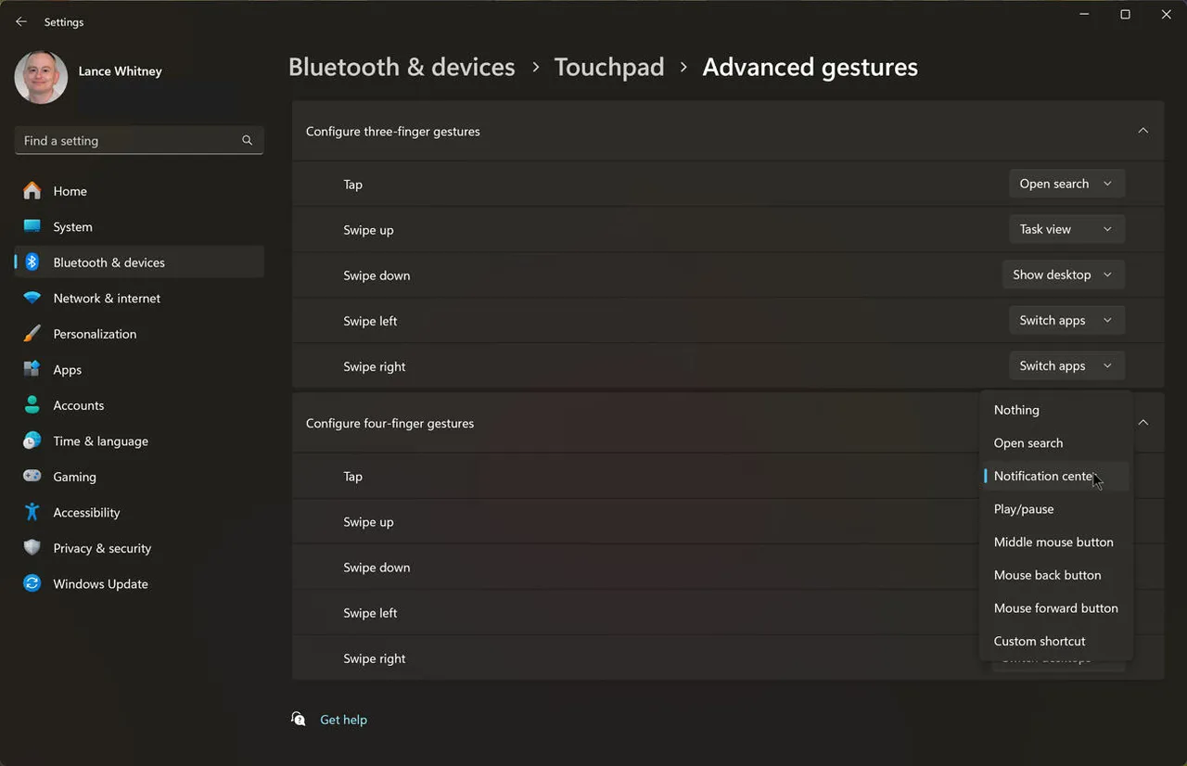This screenshot has width=1187, height=766.
Task: Click the Get help question-mark icon
Action: 299,719
